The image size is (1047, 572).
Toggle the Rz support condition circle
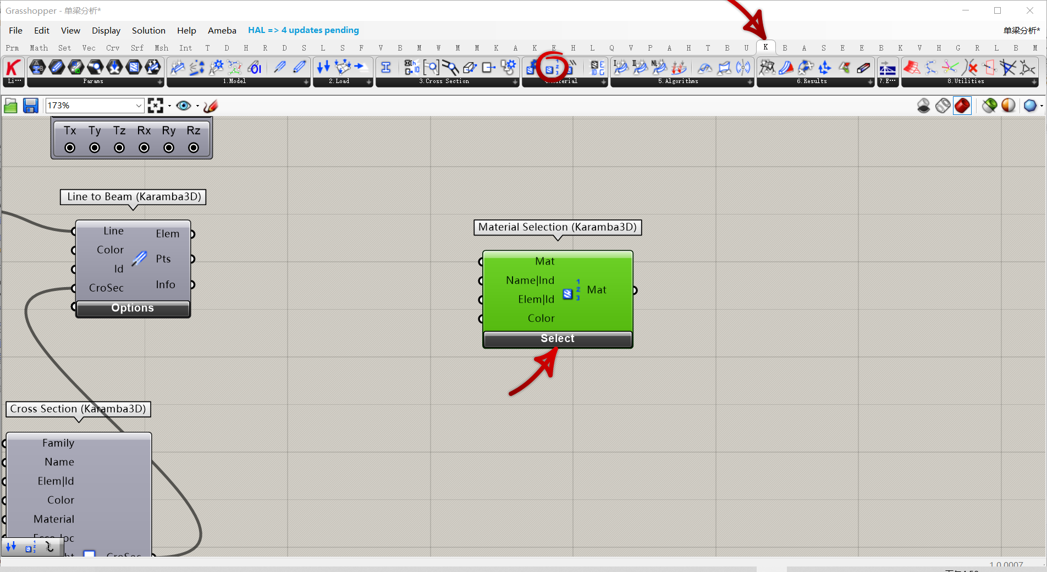coord(194,148)
